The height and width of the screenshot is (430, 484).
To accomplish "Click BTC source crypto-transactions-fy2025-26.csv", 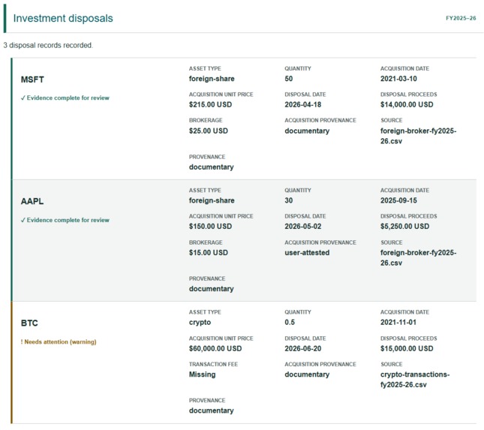I will click(415, 380).
